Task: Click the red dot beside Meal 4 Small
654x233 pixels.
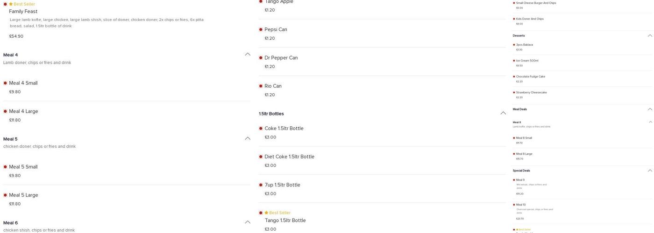Action: (5, 83)
